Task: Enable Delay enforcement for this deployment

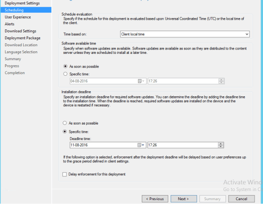Action: pyautogui.click(x=64, y=174)
